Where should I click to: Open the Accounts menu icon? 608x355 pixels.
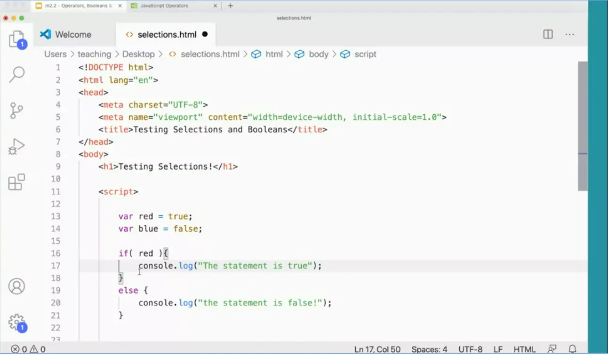point(16,286)
